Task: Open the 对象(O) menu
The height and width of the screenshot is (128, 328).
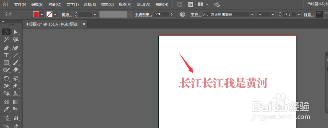Action: tap(55, 4)
